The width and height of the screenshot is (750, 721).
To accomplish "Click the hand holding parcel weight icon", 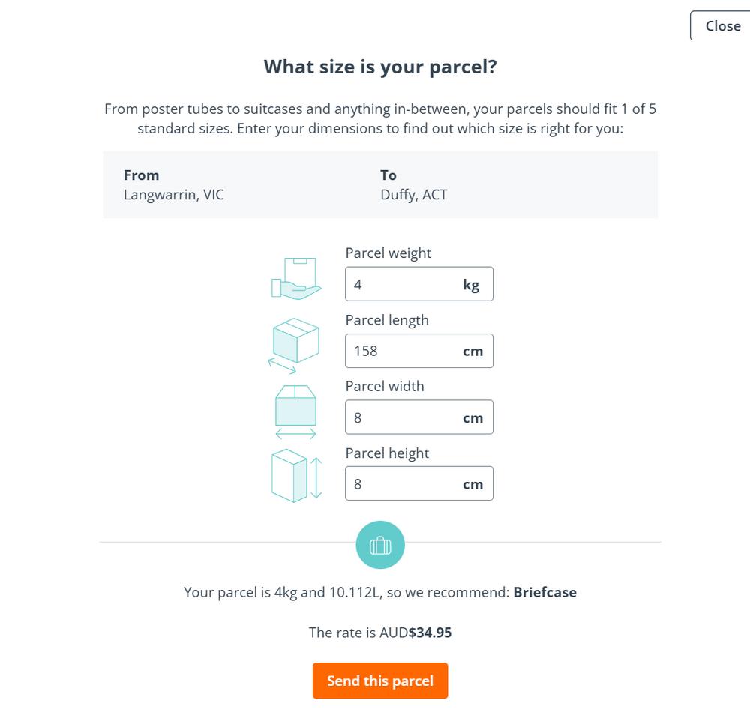I will (296, 278).
